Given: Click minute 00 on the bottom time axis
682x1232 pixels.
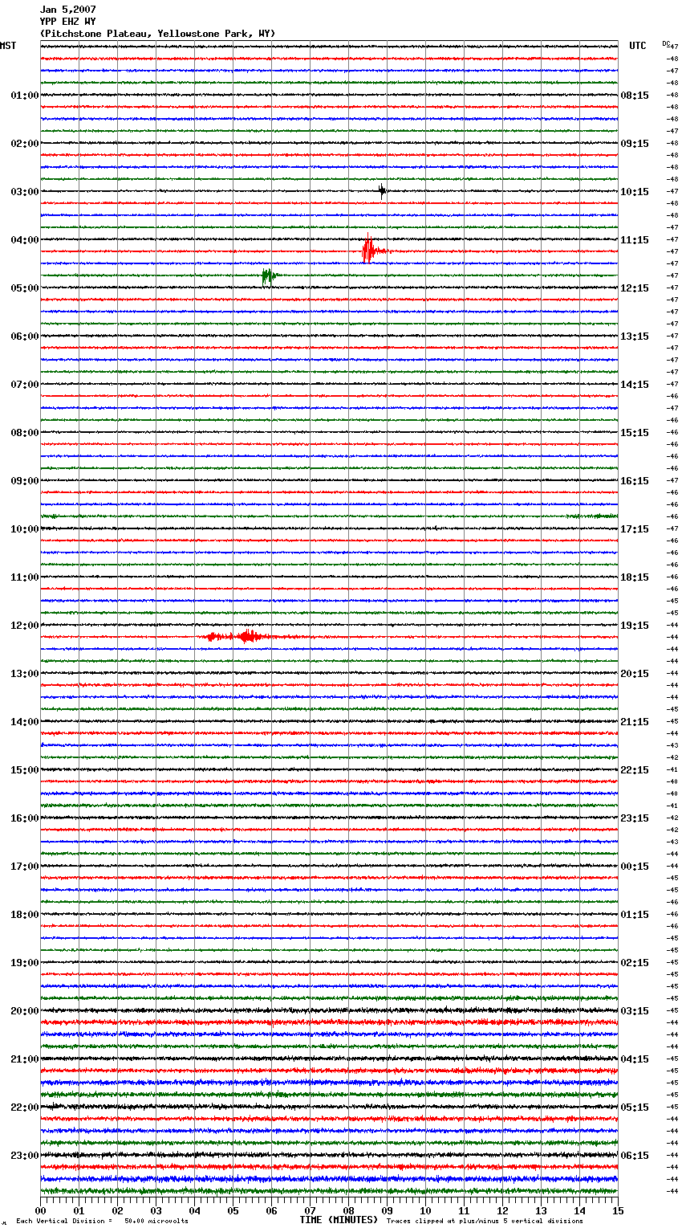Looking at the screenshot, I should (41, 1210).
